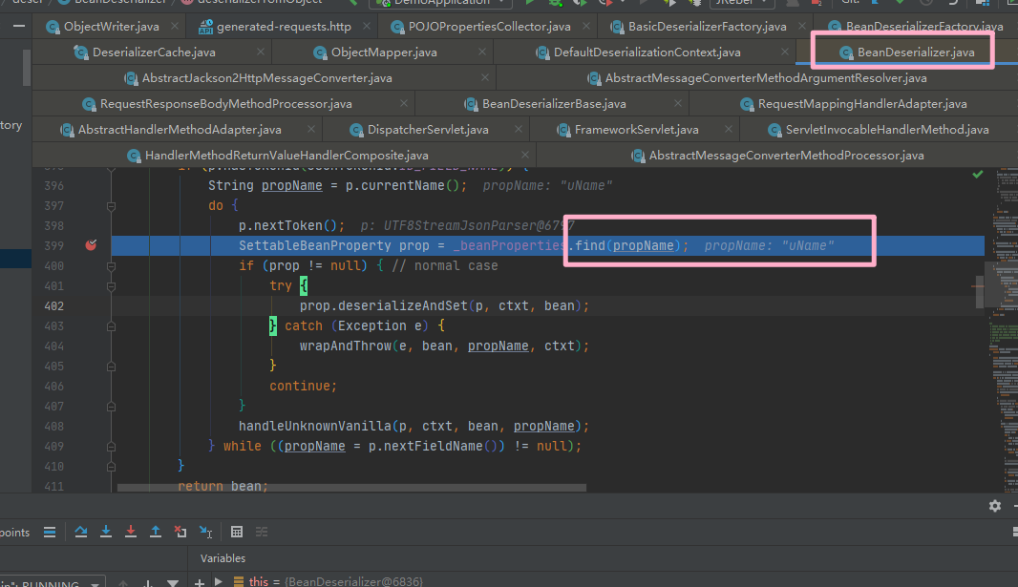Collapse the do block at line 397
The height and width of the screenshot is (587, 1018).
(111, 206)
